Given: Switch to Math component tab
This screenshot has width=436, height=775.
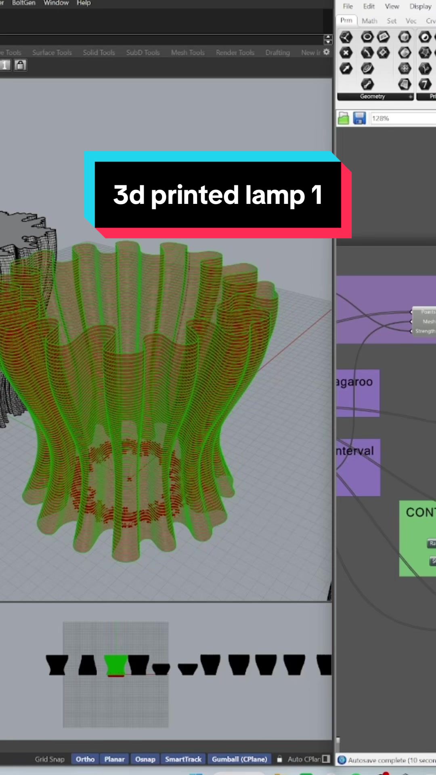Looking at the screenshot, I should [x=369, y=21].
